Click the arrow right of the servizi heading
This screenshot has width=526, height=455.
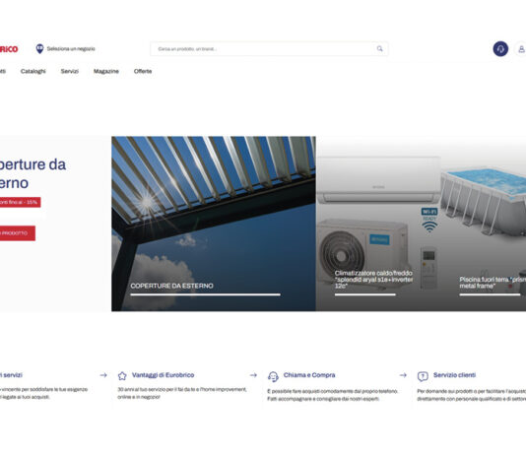[x=103, y=375]
